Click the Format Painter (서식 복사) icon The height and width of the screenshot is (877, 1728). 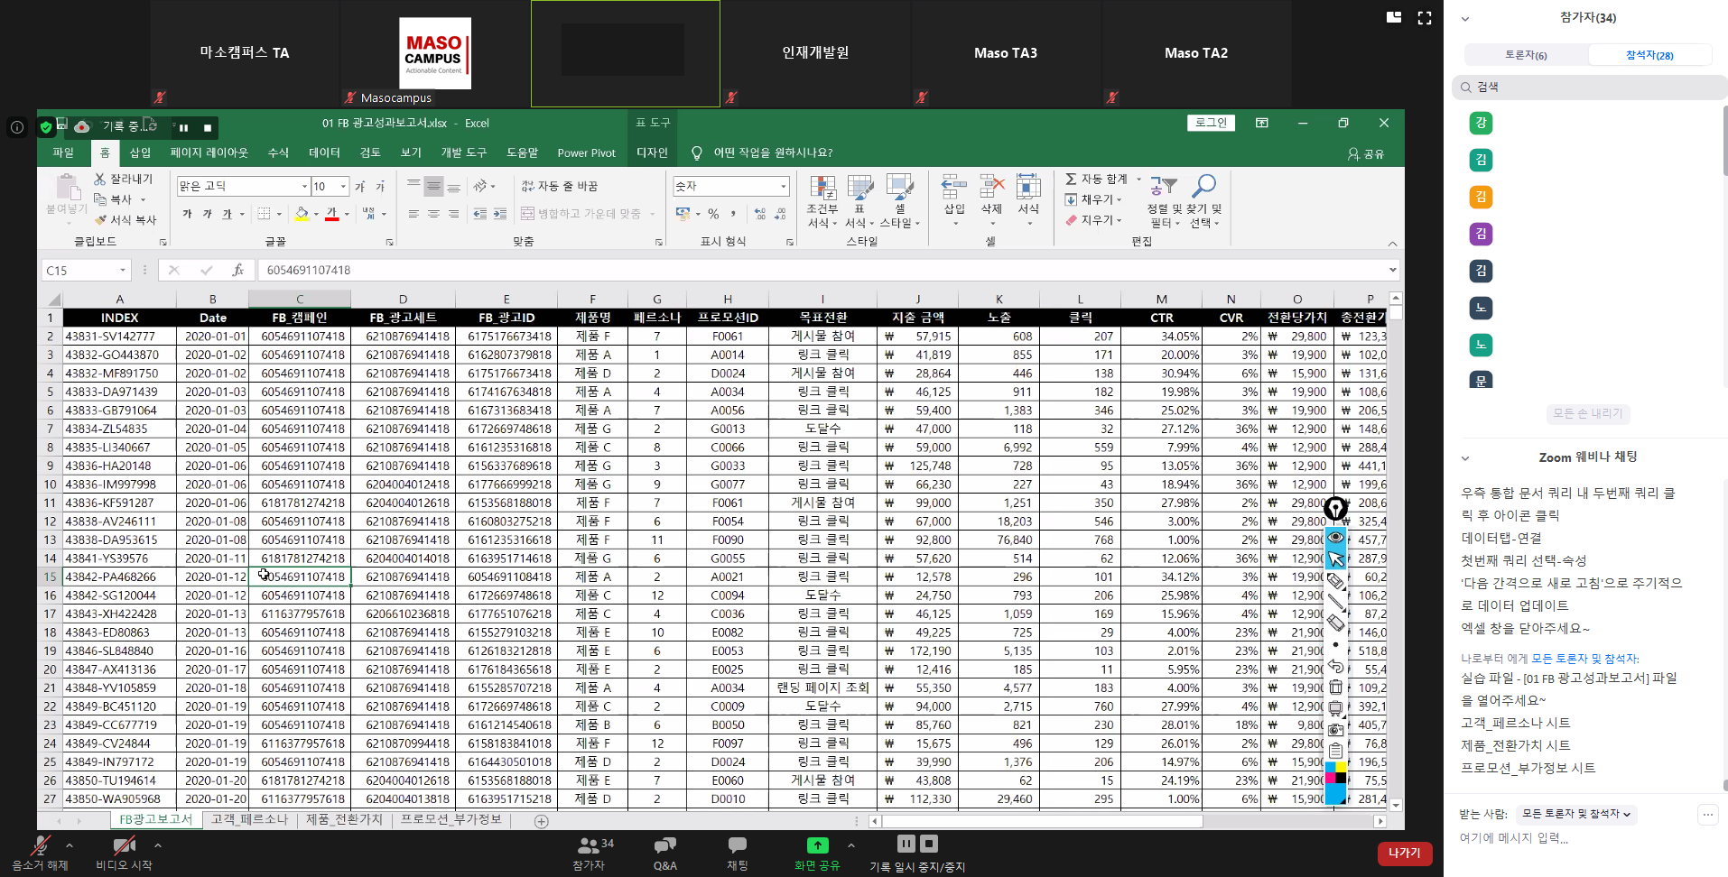pos(101,219)
